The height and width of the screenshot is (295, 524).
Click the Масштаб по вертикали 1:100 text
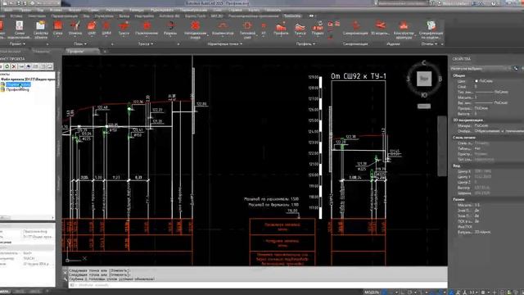tap(273, 205)
